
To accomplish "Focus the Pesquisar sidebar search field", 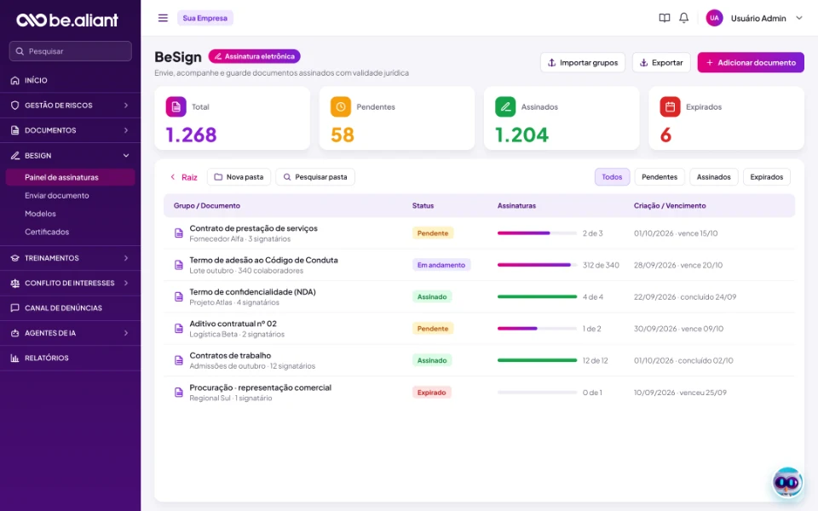I will (71, 51).
